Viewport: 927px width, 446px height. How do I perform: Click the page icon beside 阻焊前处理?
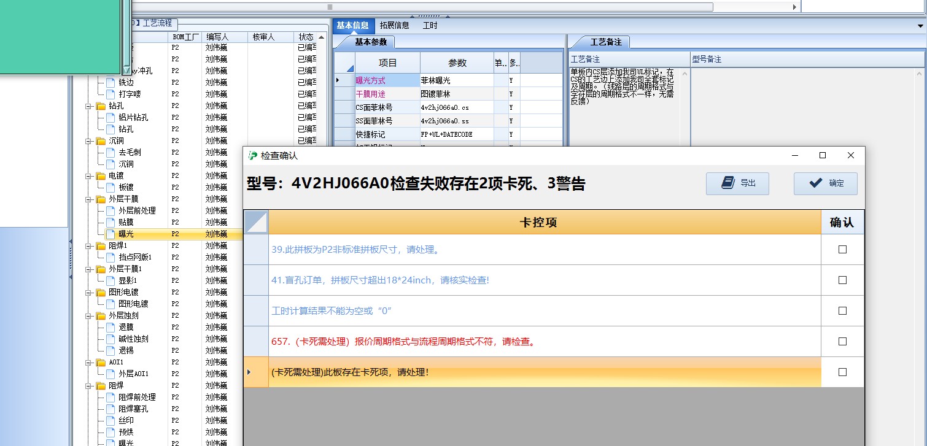click(111, 397)
